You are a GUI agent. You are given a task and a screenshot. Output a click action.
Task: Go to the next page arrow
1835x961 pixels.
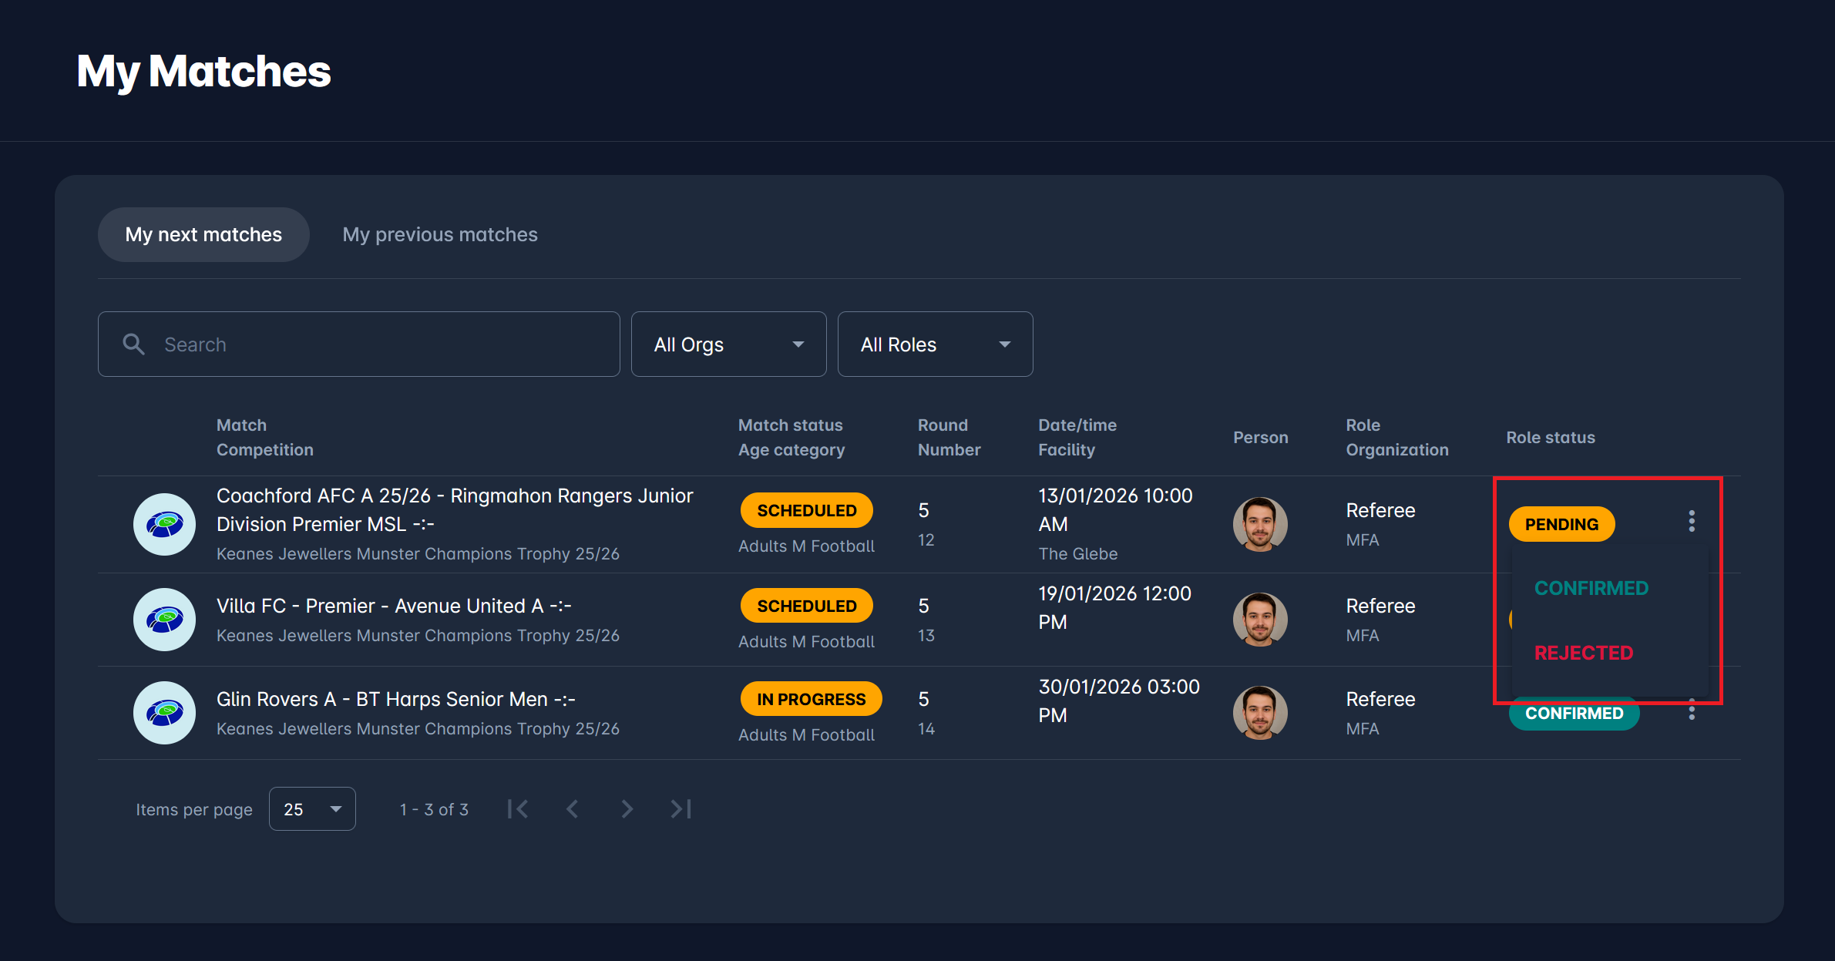click(627, 809)
